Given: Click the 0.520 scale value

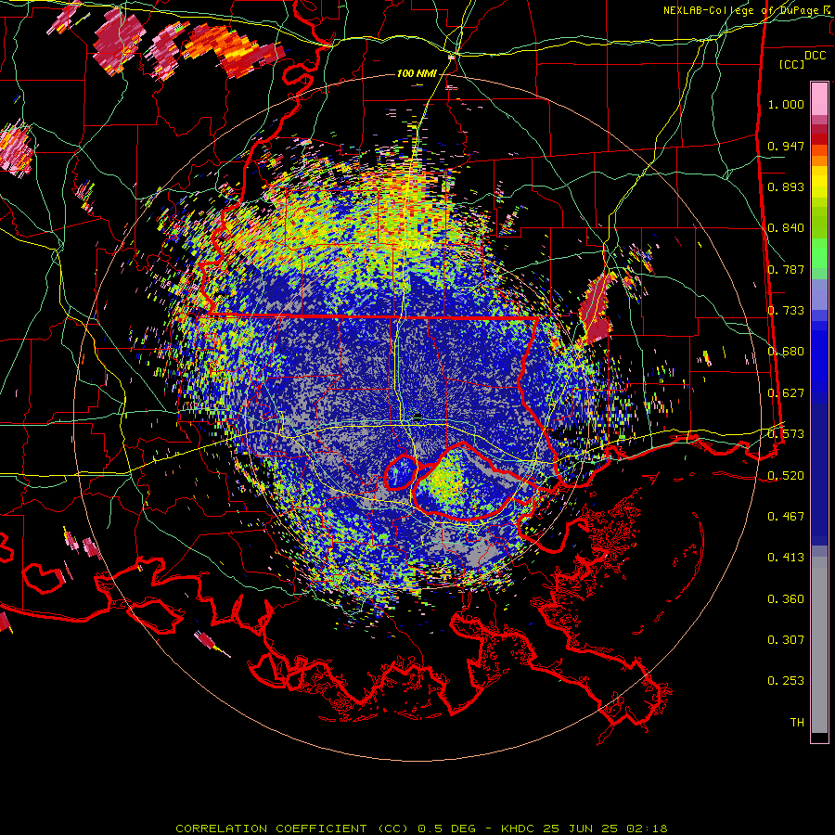Looking at the screenshot, I should click(786, 476).
